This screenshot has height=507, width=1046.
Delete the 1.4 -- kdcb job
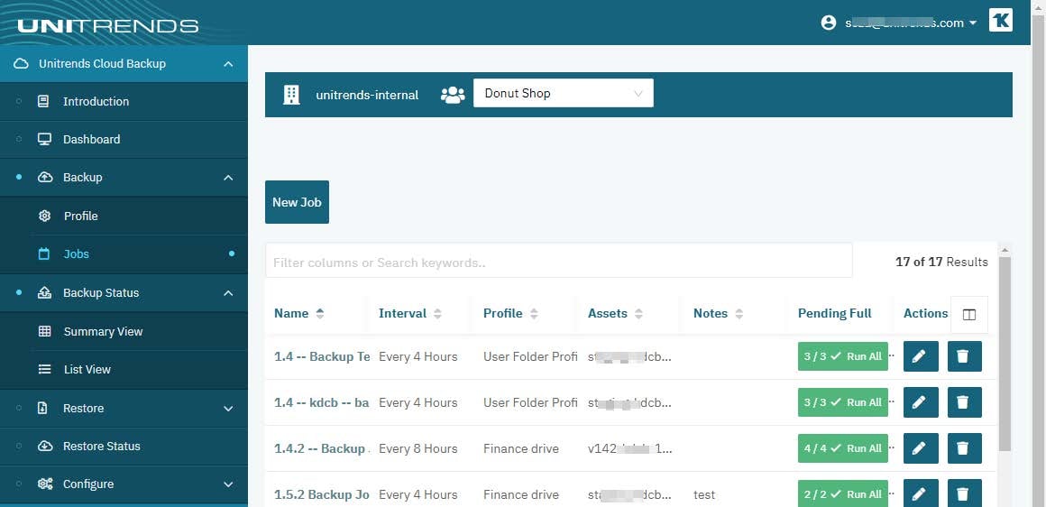coord(965,402)
